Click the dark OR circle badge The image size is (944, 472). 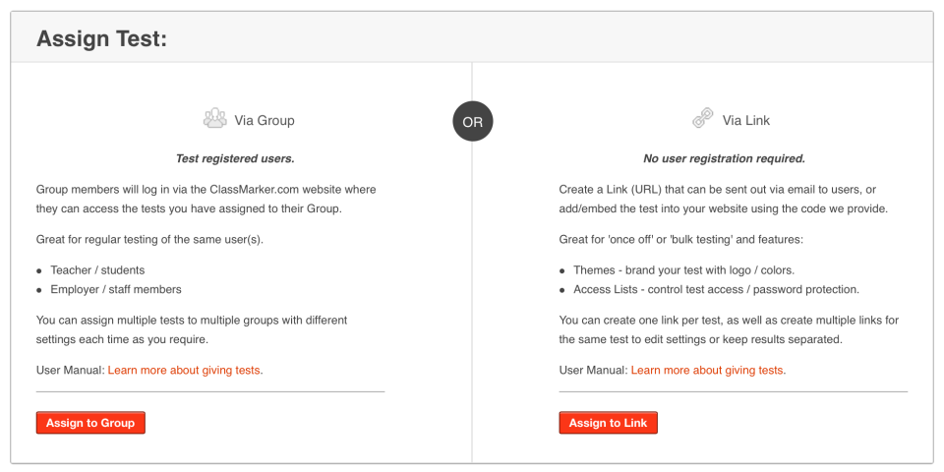(x=472, y=122)
